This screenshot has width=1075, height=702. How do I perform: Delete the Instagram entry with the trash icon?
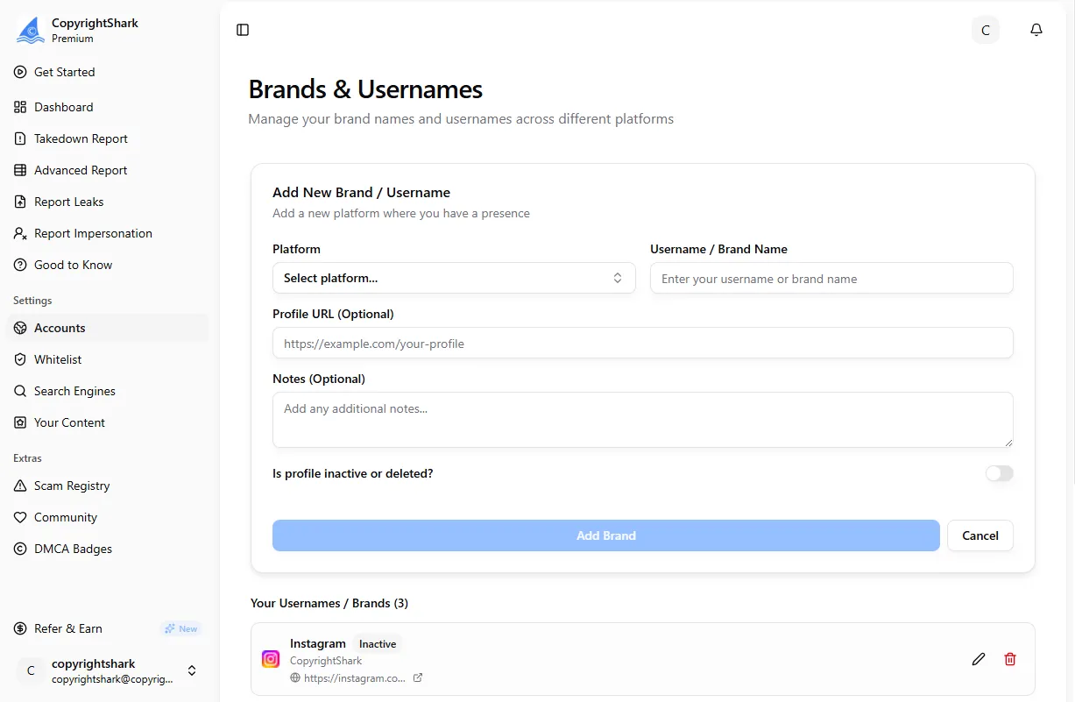[x=1010, y=658]
